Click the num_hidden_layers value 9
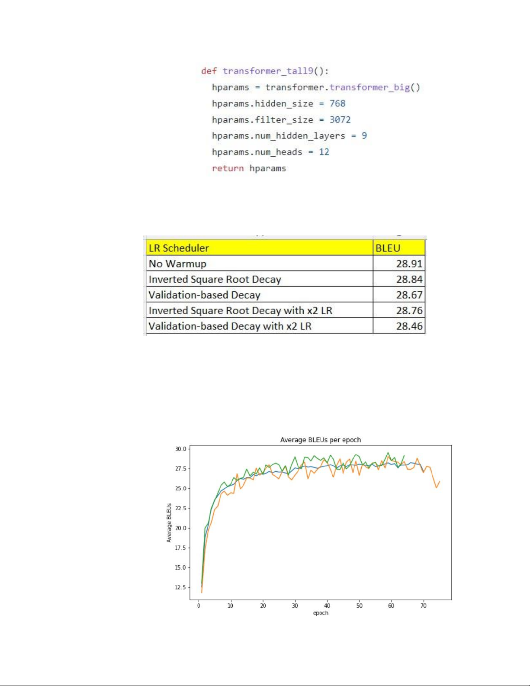Image resolution: width=530 pixels, height=686 pixels. [x=364, y=136]
